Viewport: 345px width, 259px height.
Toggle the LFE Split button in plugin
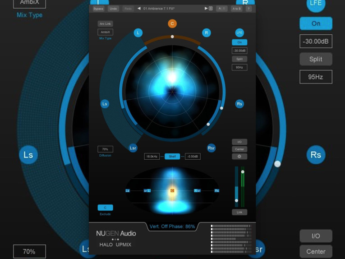point(239,59)
